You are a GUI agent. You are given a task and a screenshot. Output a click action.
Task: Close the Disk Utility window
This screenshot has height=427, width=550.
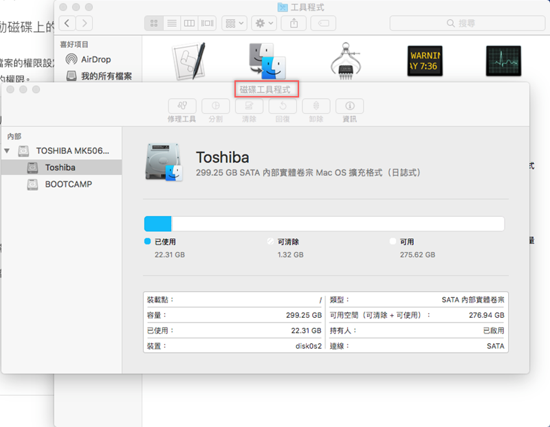10,90
